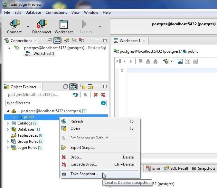Click Object Explorer refresh icon
Image resolution: width=217 pixels, height=188 pixels.
pos(76,95)
